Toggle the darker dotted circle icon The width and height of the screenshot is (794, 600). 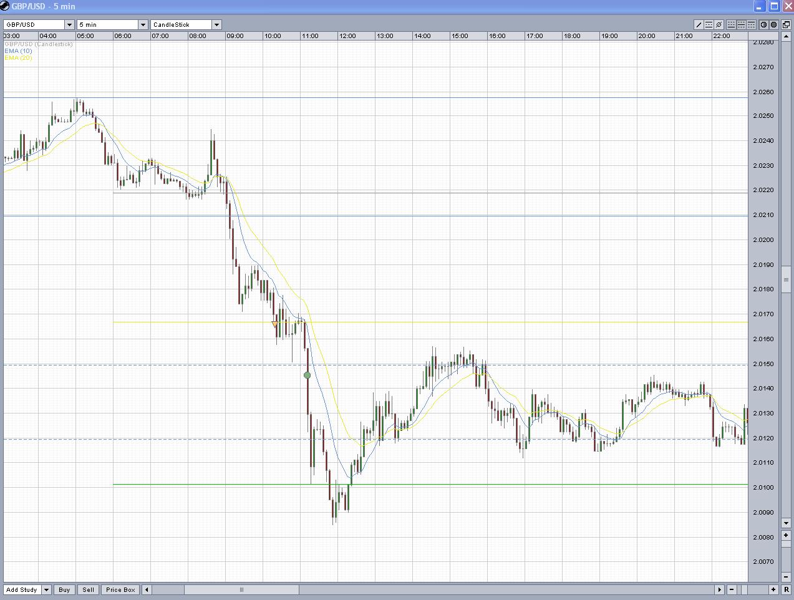tap(773, 25)
